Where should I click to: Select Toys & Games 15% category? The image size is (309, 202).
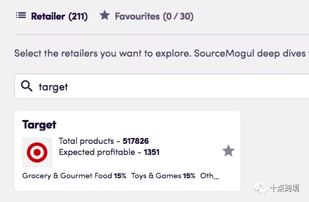point(163,176)
